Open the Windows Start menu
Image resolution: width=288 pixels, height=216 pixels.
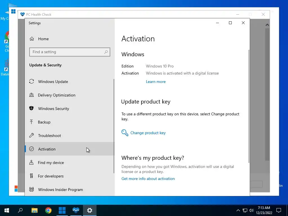[7, 210]
